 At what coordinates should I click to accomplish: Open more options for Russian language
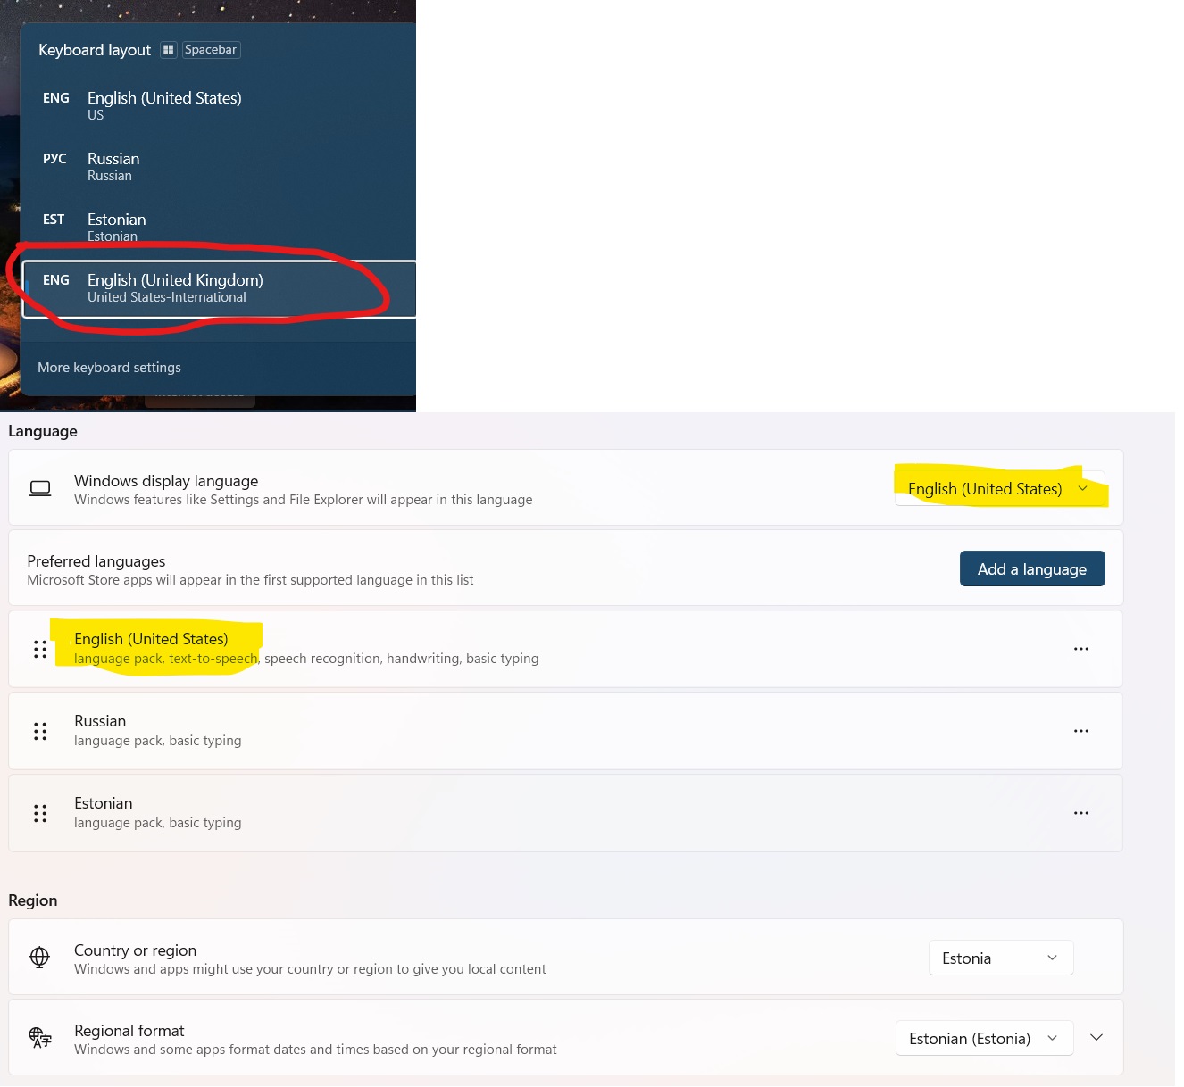tap(1080, 731)
